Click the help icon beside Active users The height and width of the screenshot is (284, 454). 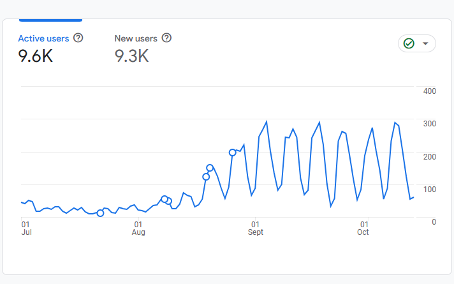78,38
